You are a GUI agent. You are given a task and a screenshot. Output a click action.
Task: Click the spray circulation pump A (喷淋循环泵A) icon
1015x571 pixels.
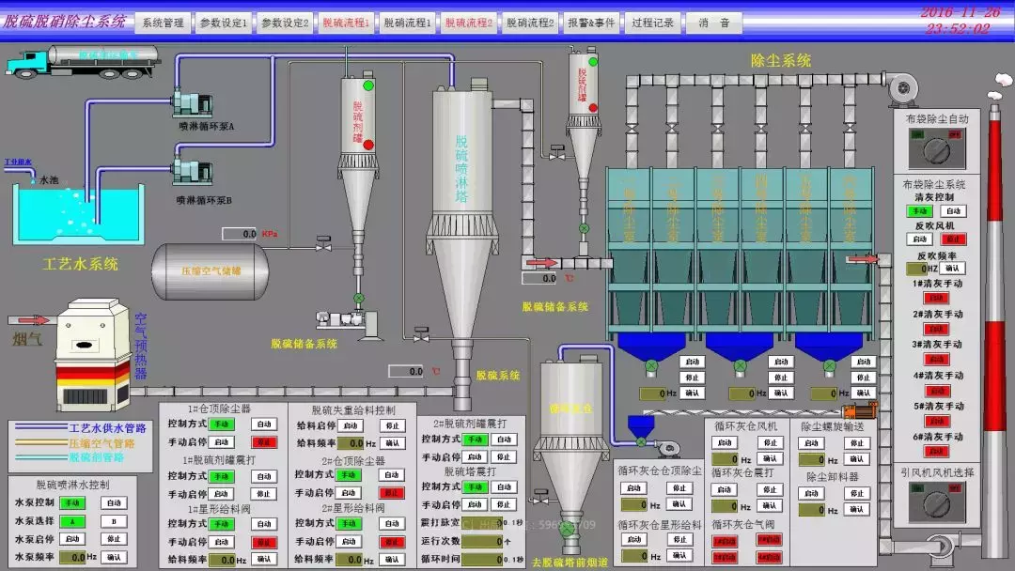coord(193,103)
